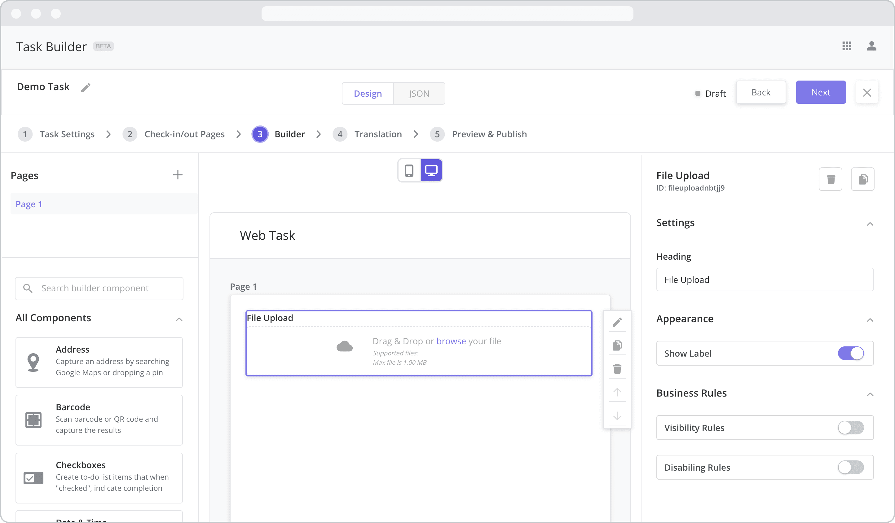The image size is (895, 523).
Task: Click the cloud upload icon
Action: 345,346
